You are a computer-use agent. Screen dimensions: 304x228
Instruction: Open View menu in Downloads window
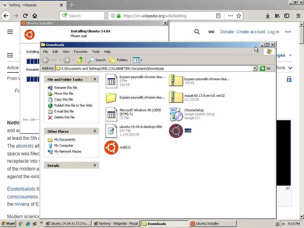(66, 52)
